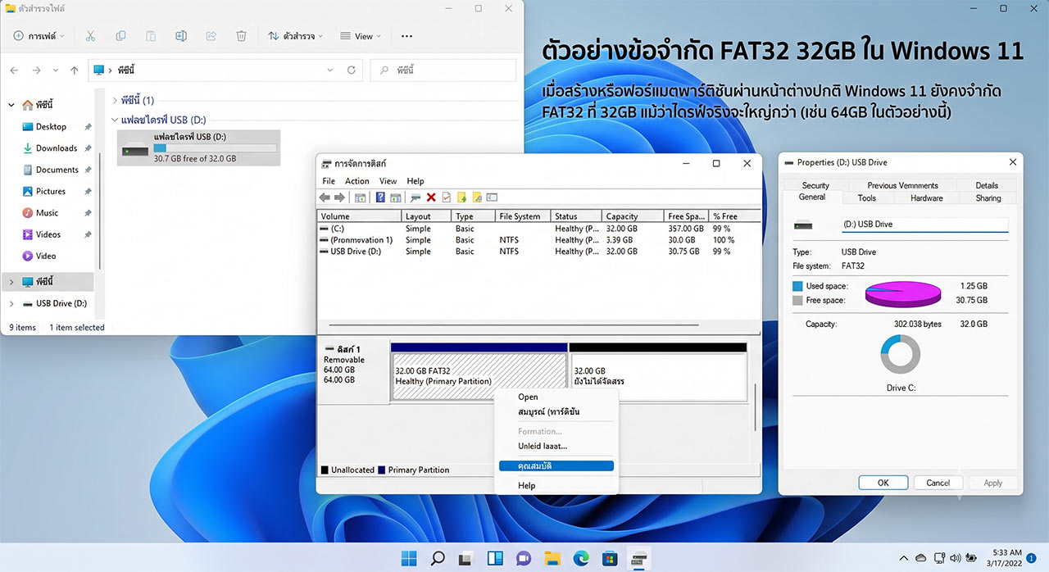This screenshot has height=572, width=1049.
Task: Click the USB drive usage bar in File Explorer
Action: [x=215, y=148]
